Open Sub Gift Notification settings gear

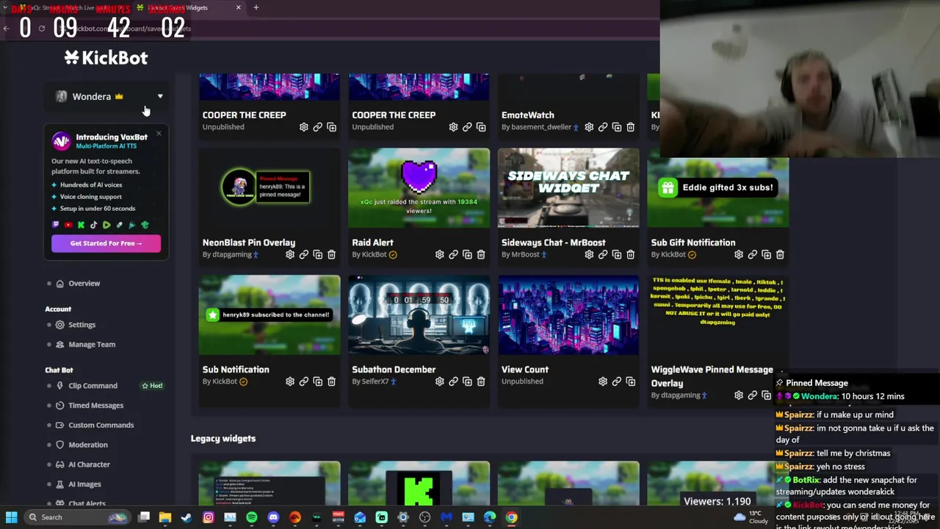click(739, 254)
